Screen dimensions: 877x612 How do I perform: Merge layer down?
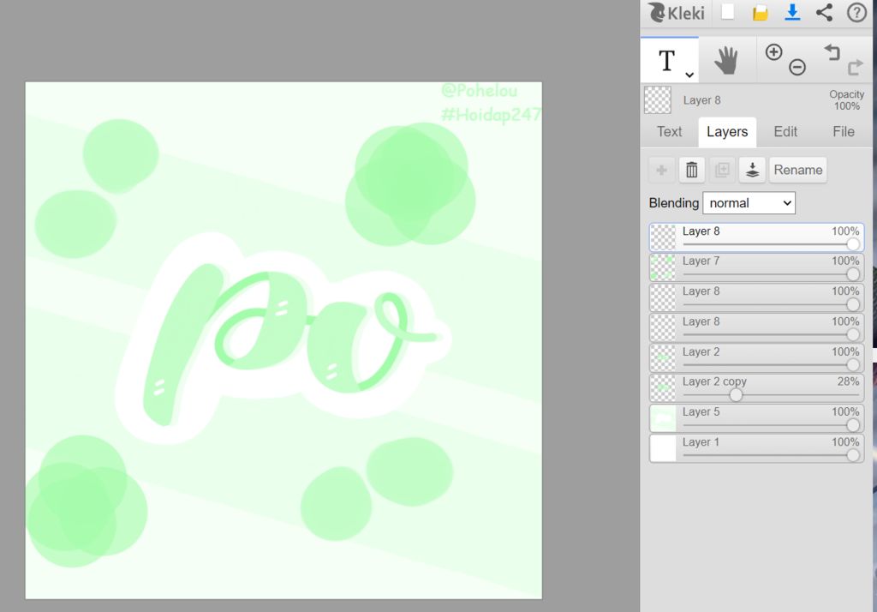[752, 170]
